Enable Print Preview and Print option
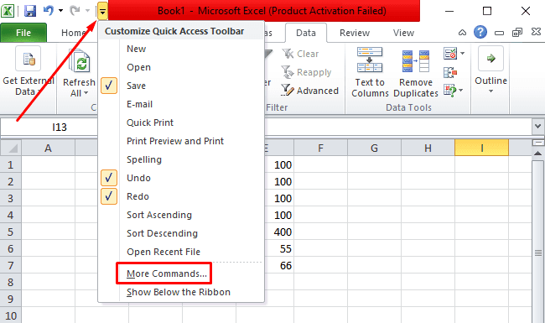Screen dimensions: 545x323 coord(181,141)
